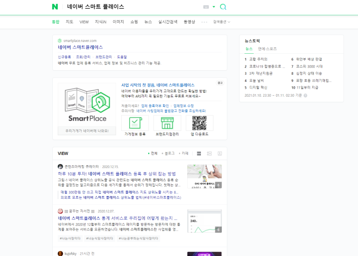The image size is (358, 256).
Task: Click the #나는사장이다 hashtag
Action: [x=70, y=239]
